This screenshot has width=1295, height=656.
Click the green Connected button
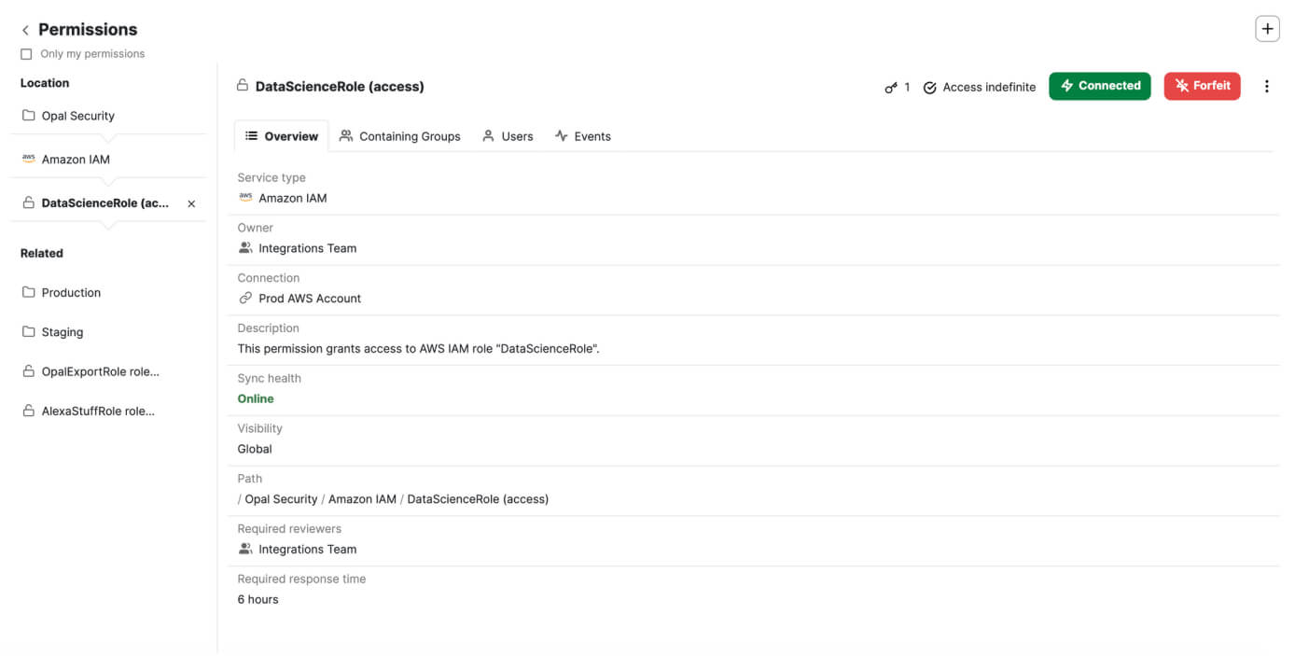[1100, 86]
